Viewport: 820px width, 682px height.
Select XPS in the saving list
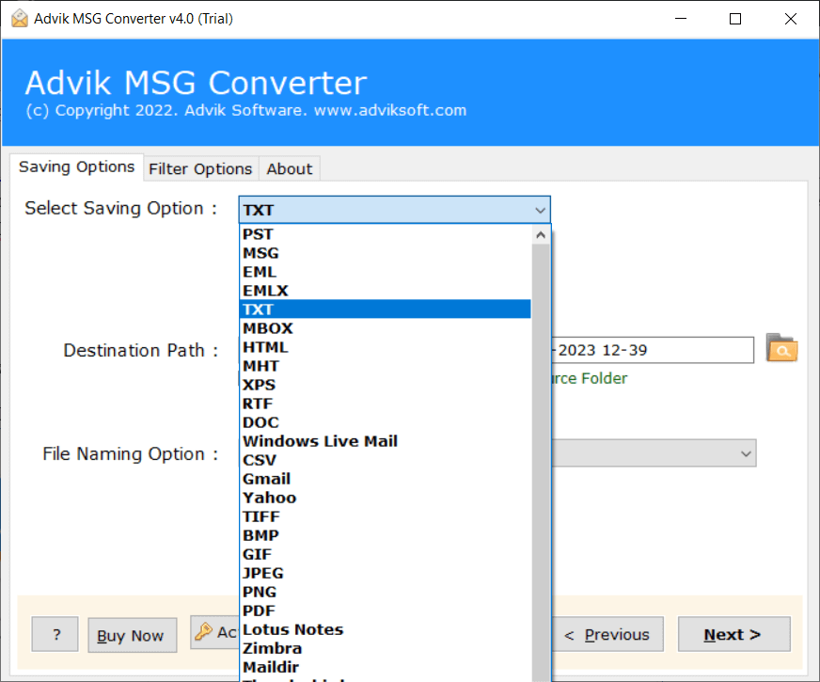386,385
